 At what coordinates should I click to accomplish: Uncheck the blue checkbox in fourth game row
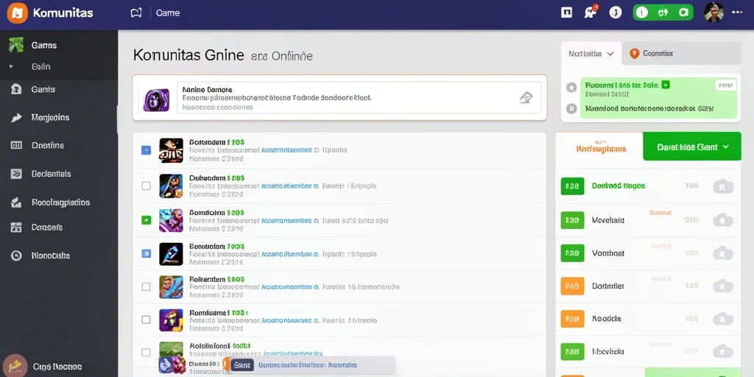(147, 253)
